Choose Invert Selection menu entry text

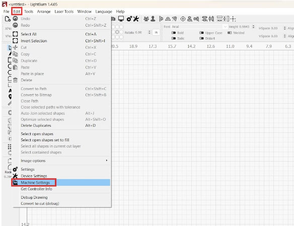coord(34,41)
